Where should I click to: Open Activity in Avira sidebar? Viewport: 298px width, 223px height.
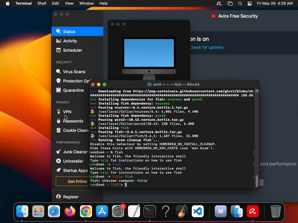tap(77, 41)
